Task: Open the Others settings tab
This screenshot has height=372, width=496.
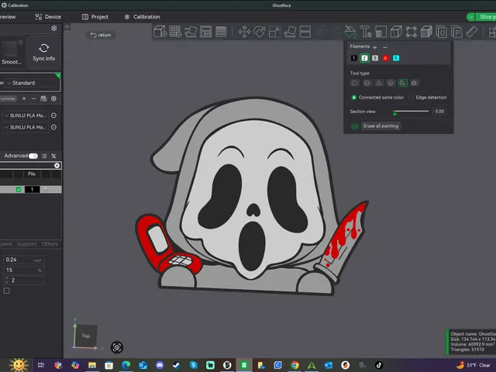Action: pos(50,244)
